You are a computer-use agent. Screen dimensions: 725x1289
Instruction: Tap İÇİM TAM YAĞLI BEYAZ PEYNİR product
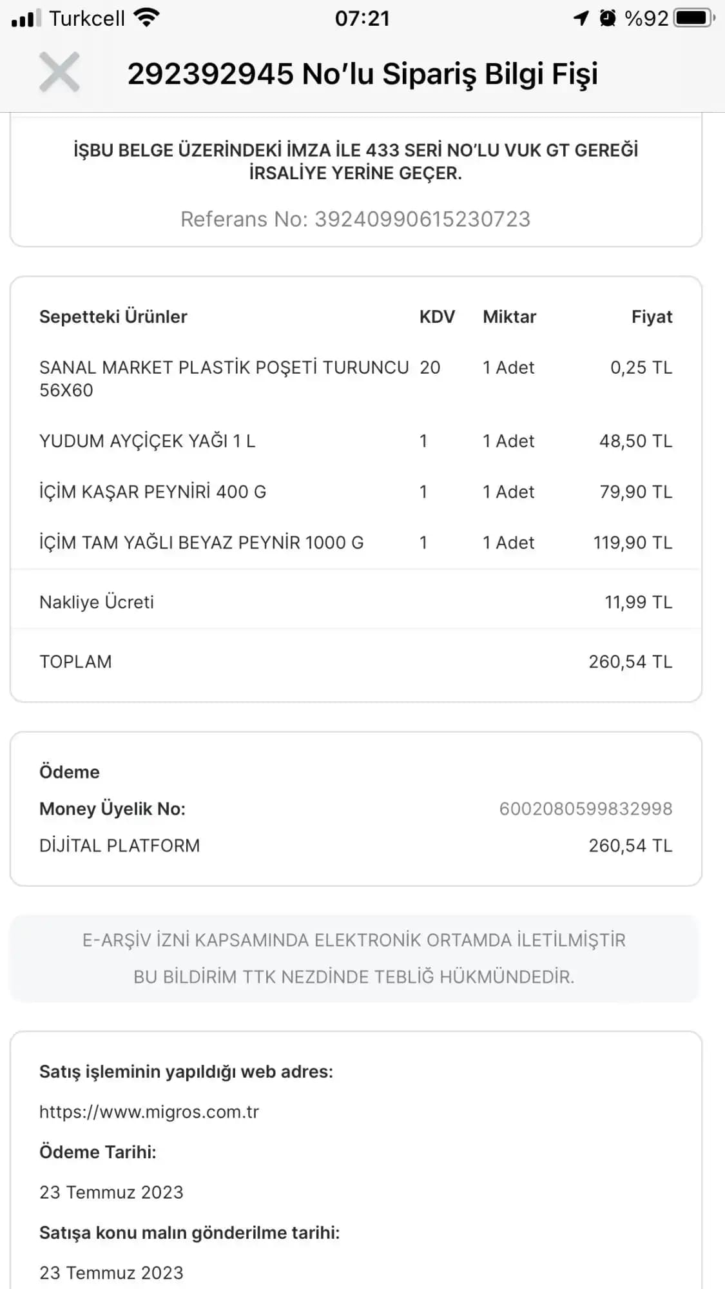(x=201, y=543)
